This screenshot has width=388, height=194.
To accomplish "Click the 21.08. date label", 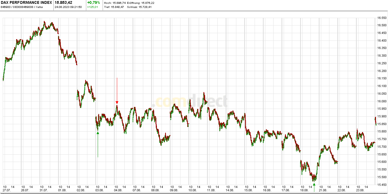I will [323, 190].
